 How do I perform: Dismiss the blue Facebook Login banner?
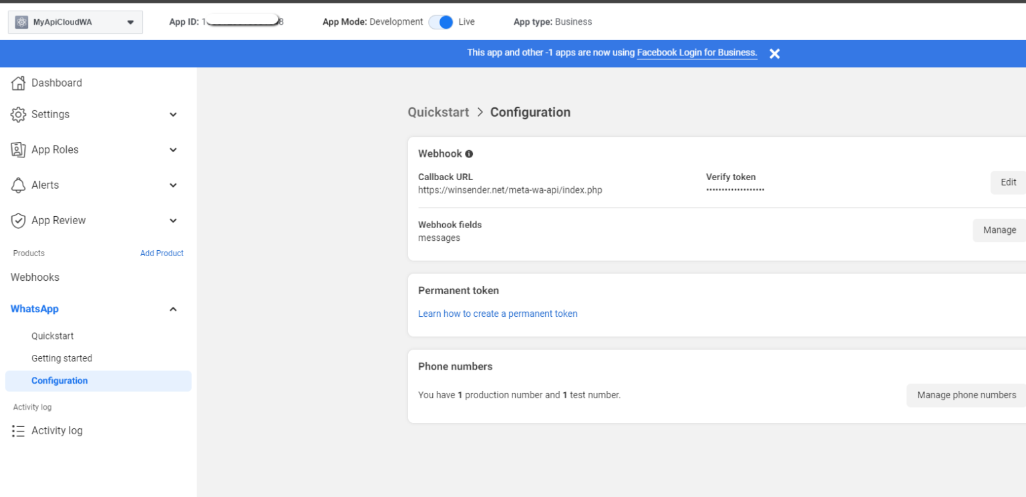point(774,53)
